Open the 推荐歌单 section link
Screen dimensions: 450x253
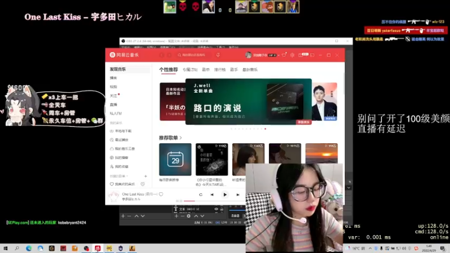tap(170, 138)
